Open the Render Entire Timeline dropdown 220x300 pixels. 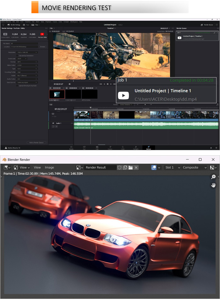click(126, 105)
